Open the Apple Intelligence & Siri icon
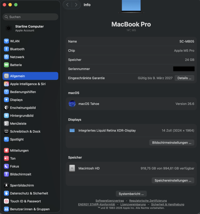 [x=6, y=84]
